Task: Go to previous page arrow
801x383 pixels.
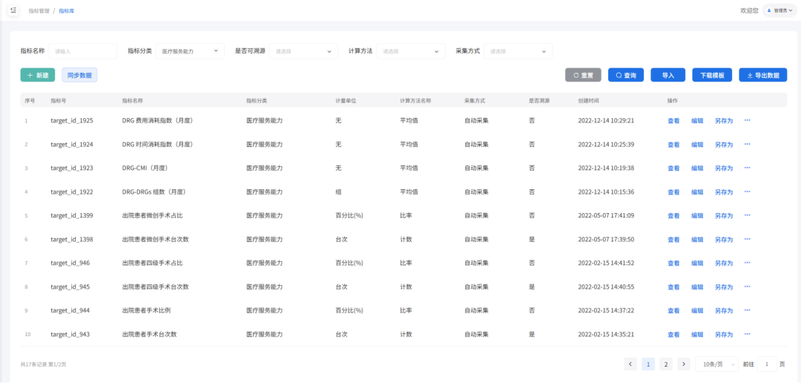Action: [x=630, y=364]
